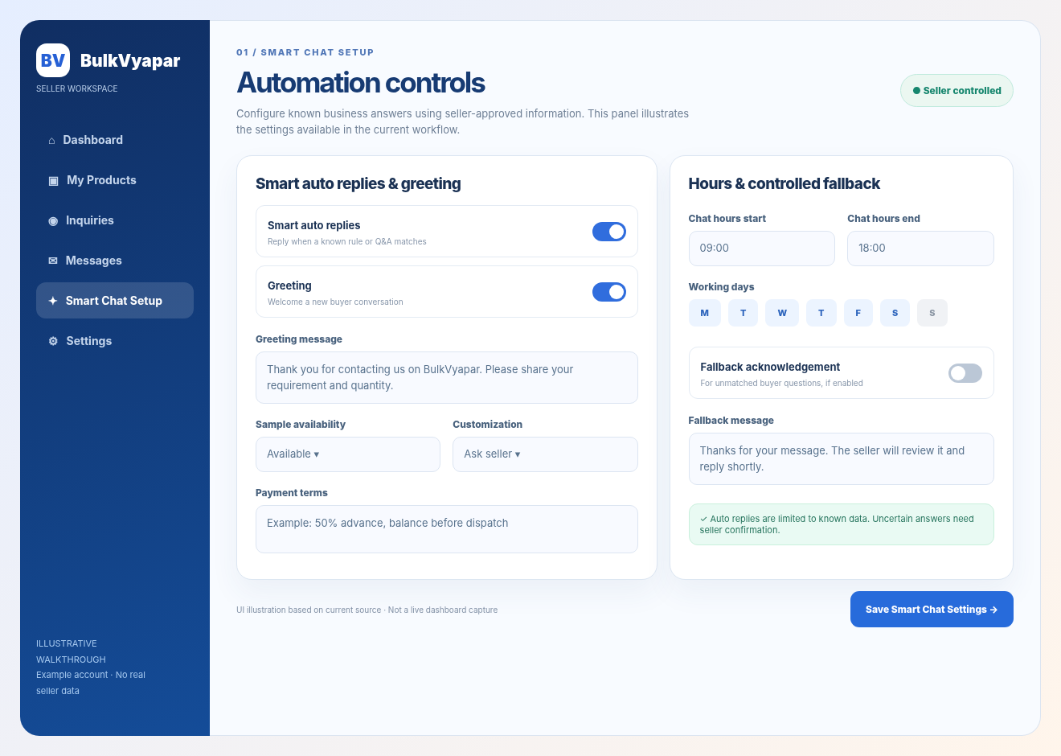Click the Inquiries circle icon
Viewport: 1061px width, 756px height.
coord(53,220)
